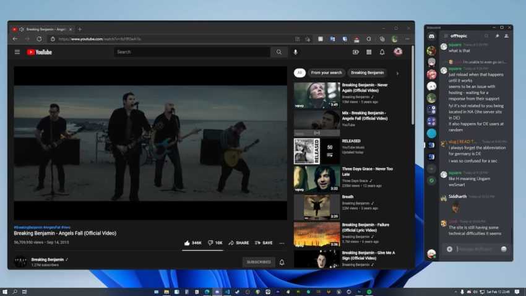Click the create video camera icon

click(x=356, y=52)
